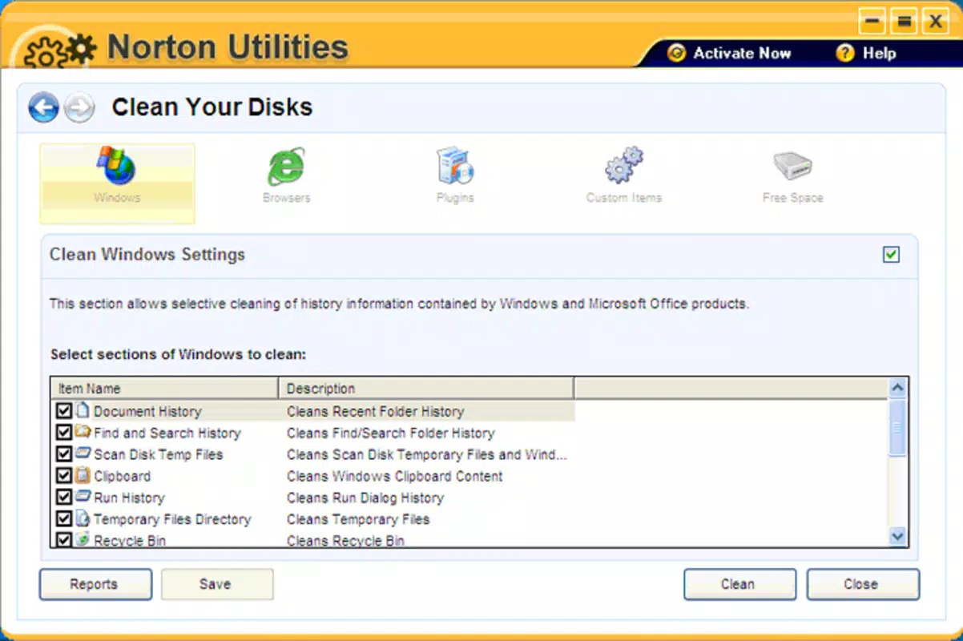Click 'Cleans Find/Search Folder History' description
Image resolution: width=963 pixels, height=641 pixels.
(x=391, y=433)
